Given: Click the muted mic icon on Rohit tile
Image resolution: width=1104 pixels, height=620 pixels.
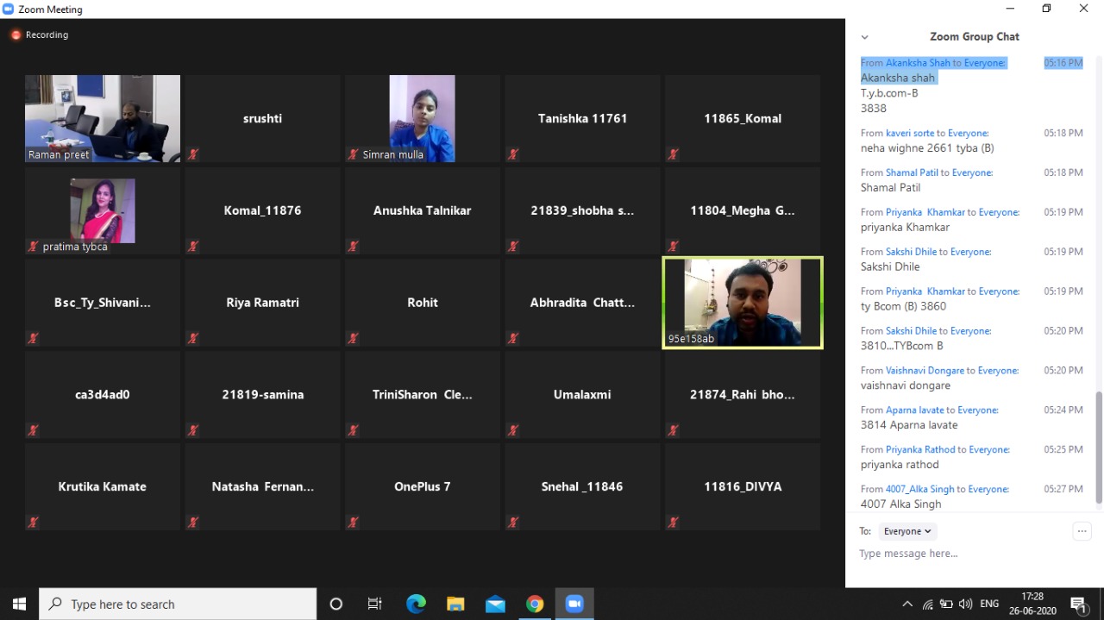Looking at the screenshot, I should click(x=353, y=338).
